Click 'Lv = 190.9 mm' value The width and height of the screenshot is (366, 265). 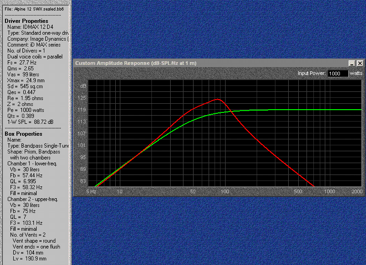pos(30,259)
